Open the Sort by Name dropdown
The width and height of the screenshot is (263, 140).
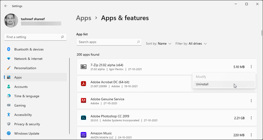(159, 43)
